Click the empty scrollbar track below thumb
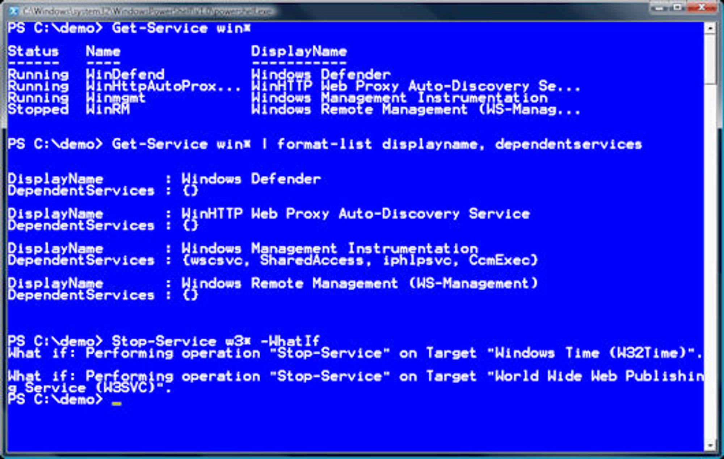Image resolution: width=724 pixels, height=459 pixels. click(710, 262)
